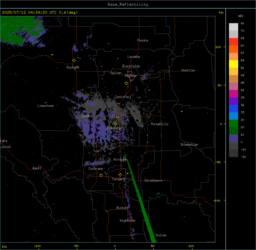Select the Sundre label
256x250 pixels.
pyautogui.click(x=87, y=116)
